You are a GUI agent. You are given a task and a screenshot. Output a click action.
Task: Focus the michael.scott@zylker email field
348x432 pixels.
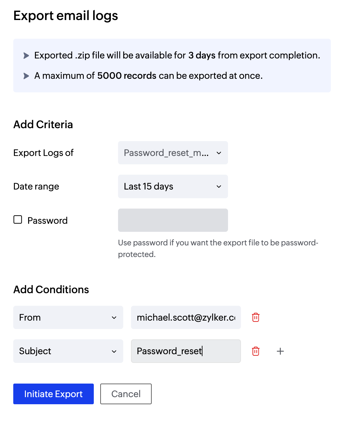186,317
